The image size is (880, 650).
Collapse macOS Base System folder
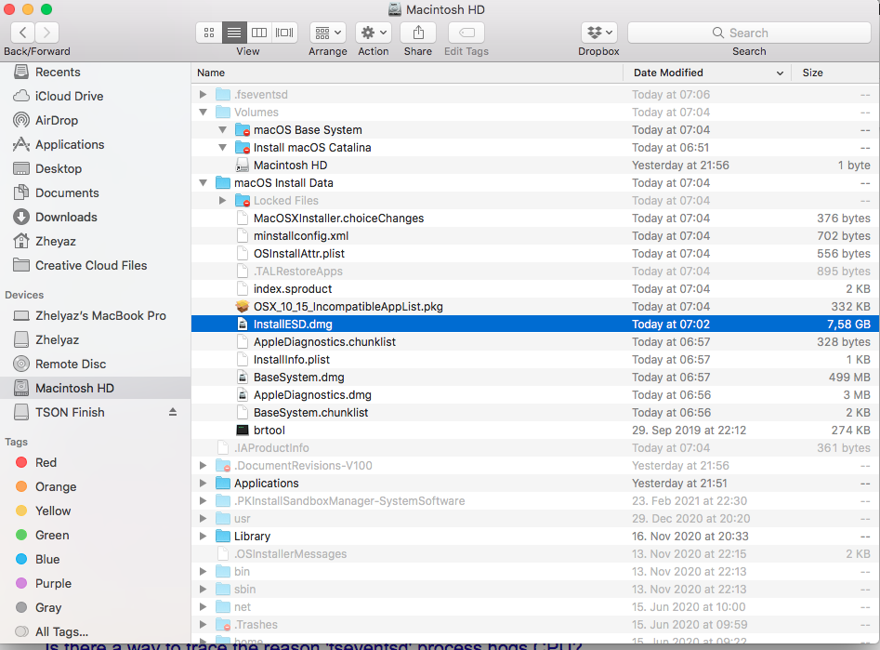(222, 130)
